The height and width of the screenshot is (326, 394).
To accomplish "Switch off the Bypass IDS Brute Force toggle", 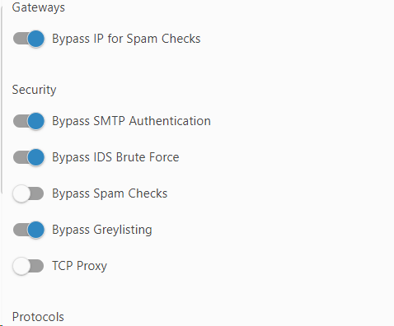I will [x=29, y=157].
